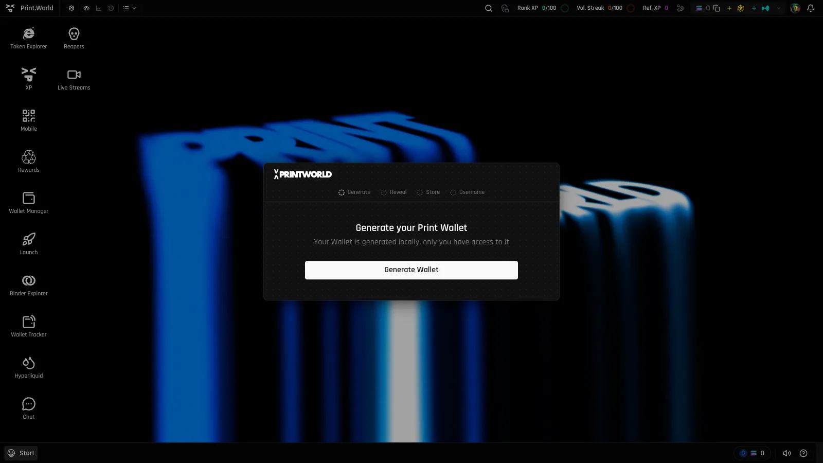Open the search magnifier icon
823x463 pixels.
pyautogui.click(x=489, y=8)
